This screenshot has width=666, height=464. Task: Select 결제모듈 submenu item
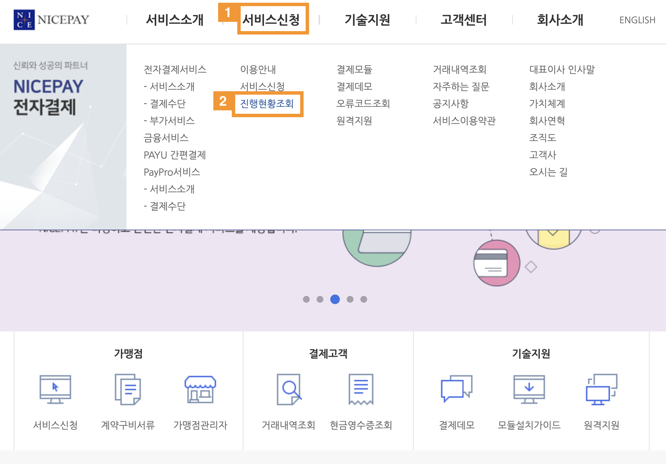[x=355, y=69]
